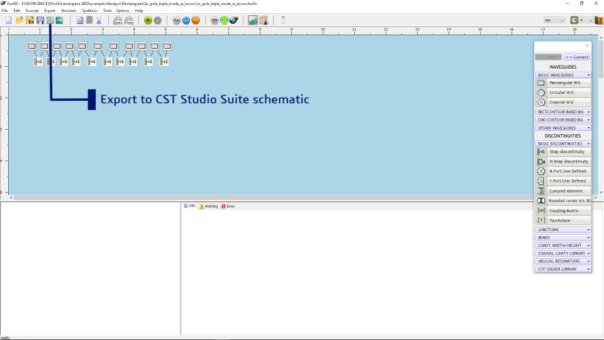
Task: Add a Circular WG element
Action: pos(562,93)
